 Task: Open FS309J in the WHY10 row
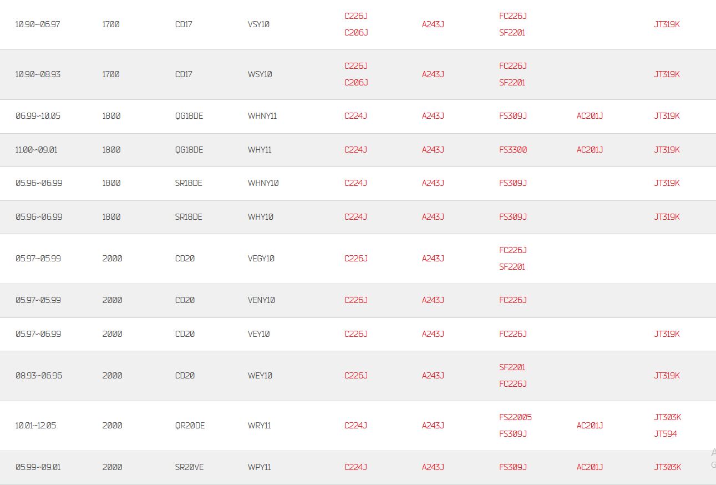coord(513,217)
